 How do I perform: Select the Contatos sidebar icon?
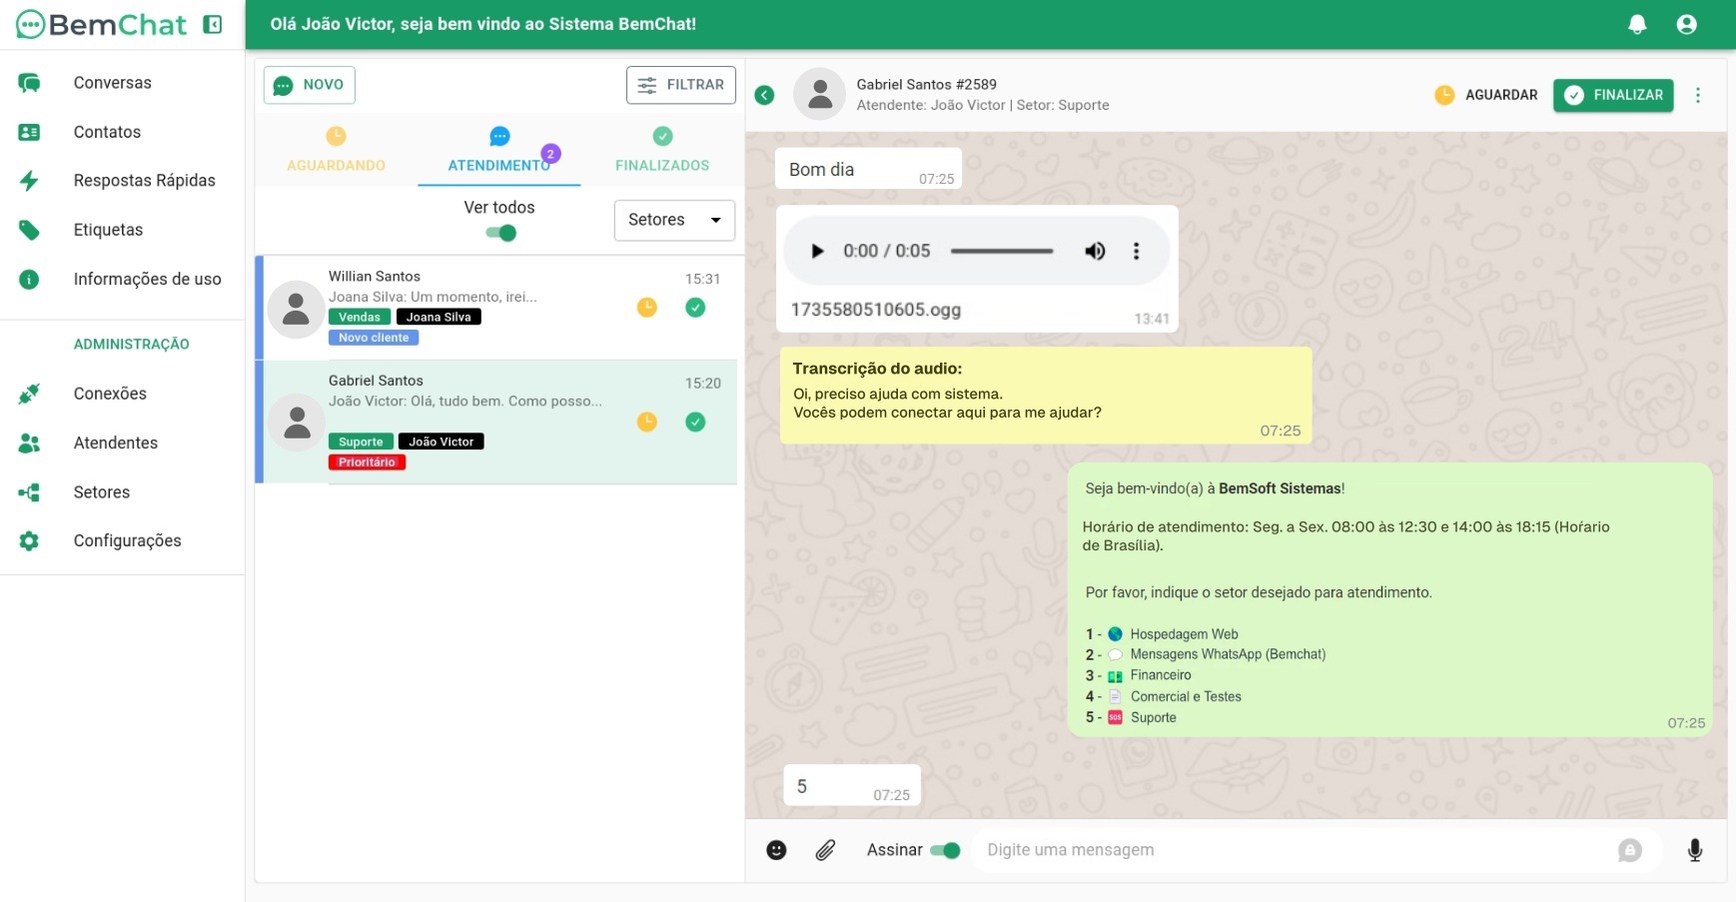[x=107, y=132]
